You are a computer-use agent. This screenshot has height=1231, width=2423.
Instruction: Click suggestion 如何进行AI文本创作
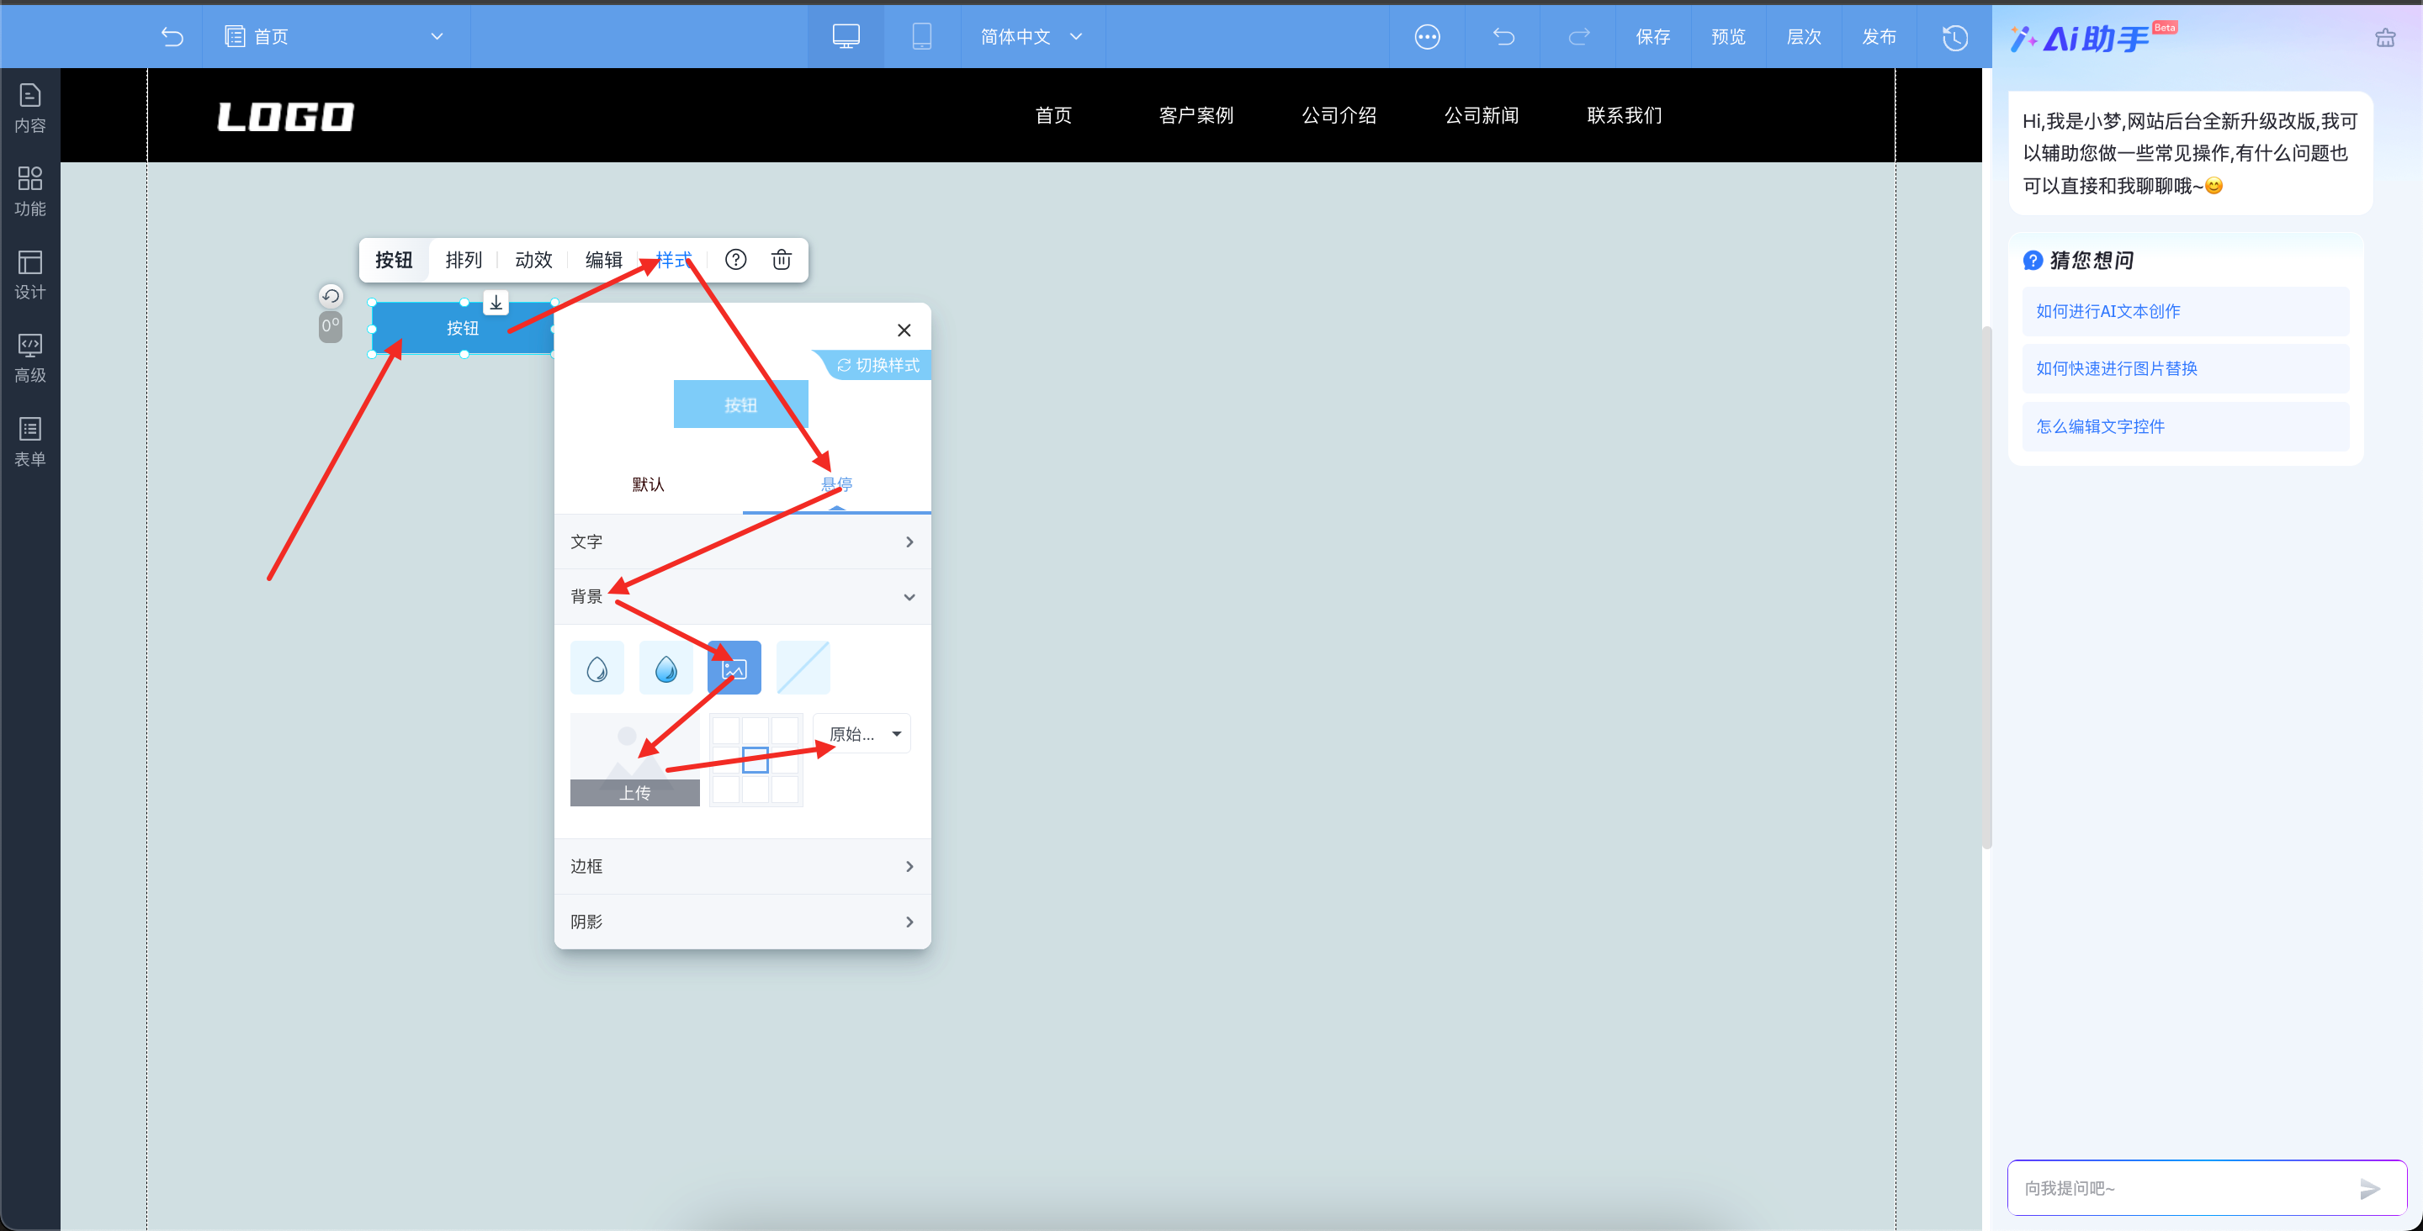pyautogui.click(x=2185, y=311)
